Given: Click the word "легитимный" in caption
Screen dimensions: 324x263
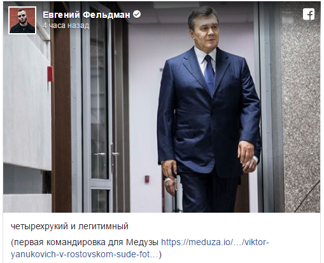Looking at the screenshot, I should (103, 226).
